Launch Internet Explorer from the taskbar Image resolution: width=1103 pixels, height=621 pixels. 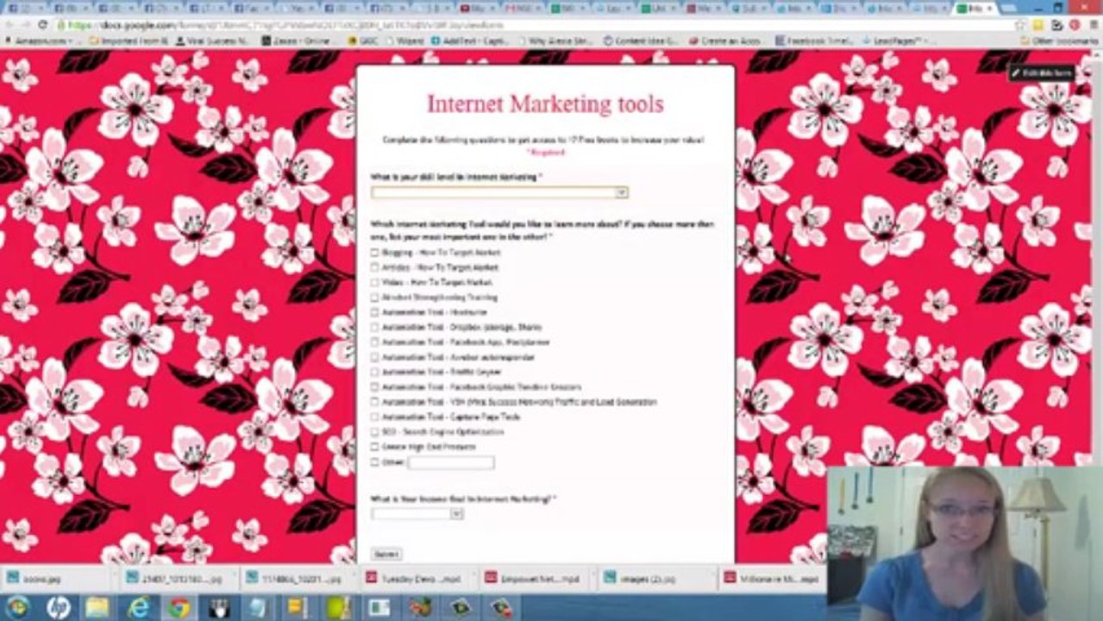(138, 607)
